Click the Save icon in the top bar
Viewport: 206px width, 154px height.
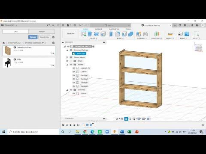click(x=75, y=25)
